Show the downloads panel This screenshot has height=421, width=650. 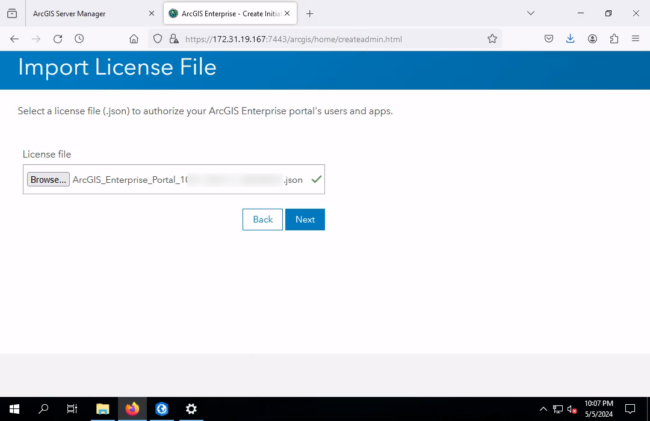[x=571, y=39]
